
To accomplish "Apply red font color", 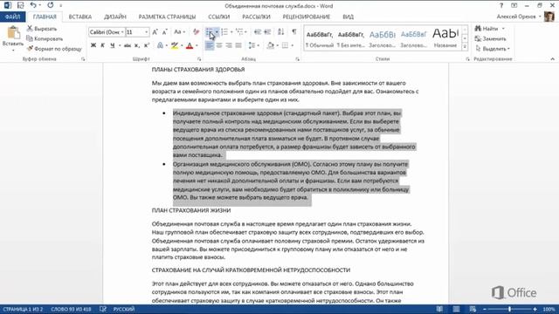I will tap(190, 45).
